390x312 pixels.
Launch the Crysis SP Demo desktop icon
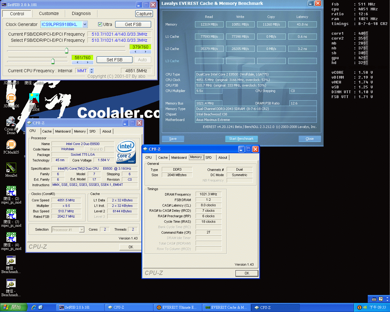[x=11, y=122]
